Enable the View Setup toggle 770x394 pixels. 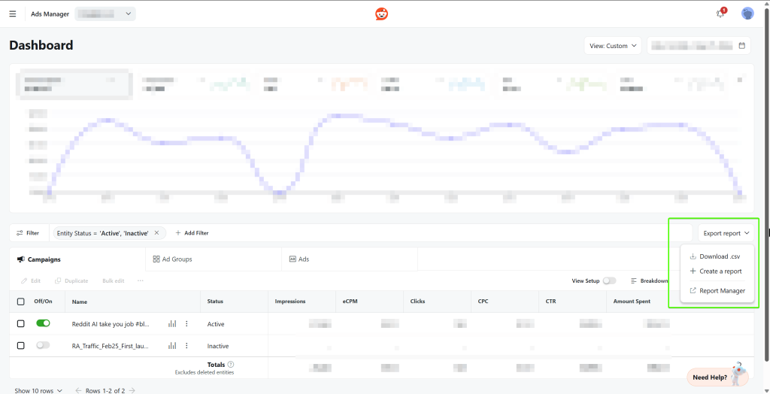click(x=609, y=280)
